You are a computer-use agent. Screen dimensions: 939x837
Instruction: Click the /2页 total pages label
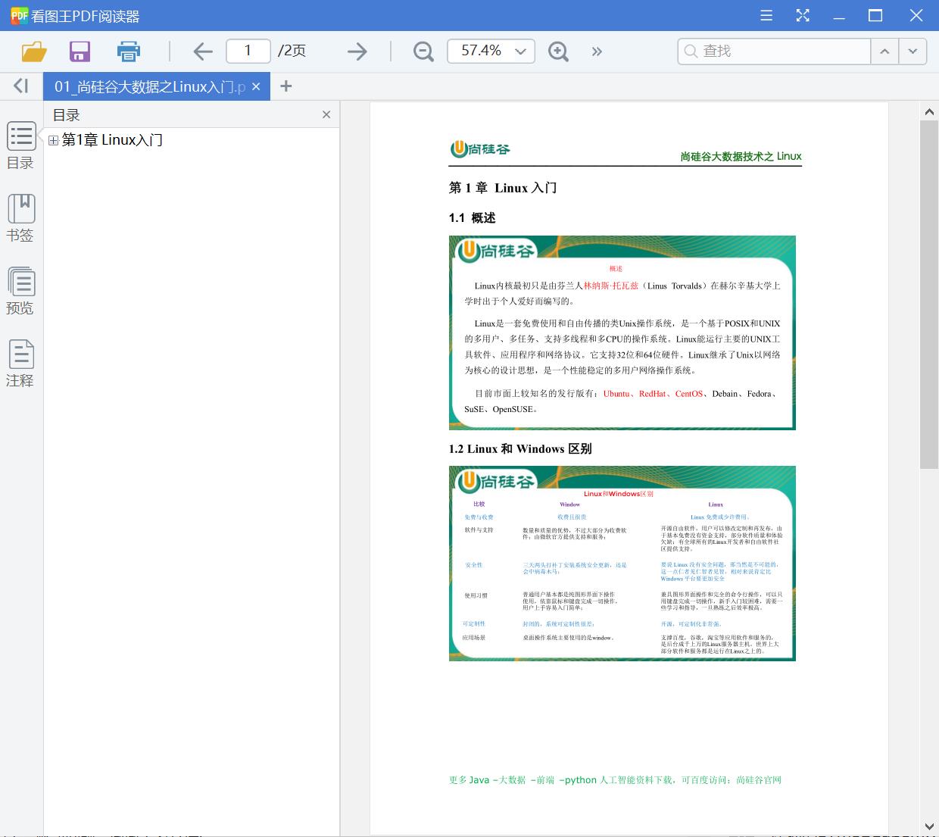click(292, 51)
